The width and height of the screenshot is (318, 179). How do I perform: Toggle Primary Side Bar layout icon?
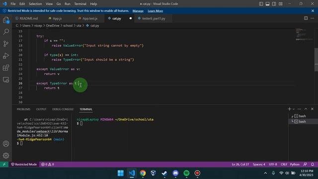click(x=261, y=4)
